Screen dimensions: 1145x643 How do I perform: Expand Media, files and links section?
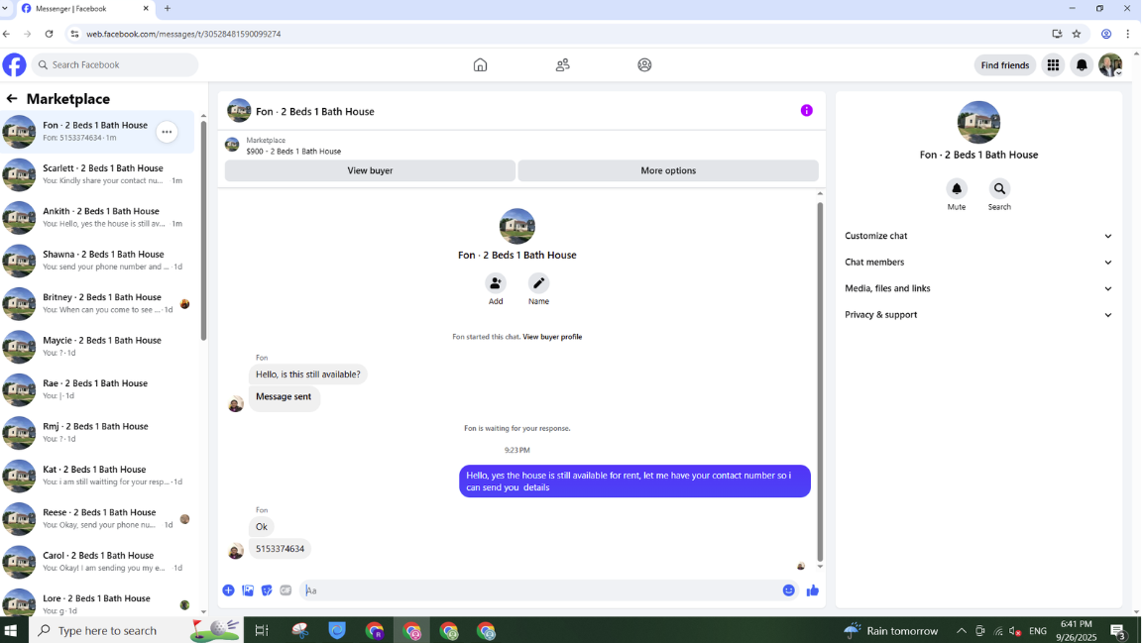[978, 288]
